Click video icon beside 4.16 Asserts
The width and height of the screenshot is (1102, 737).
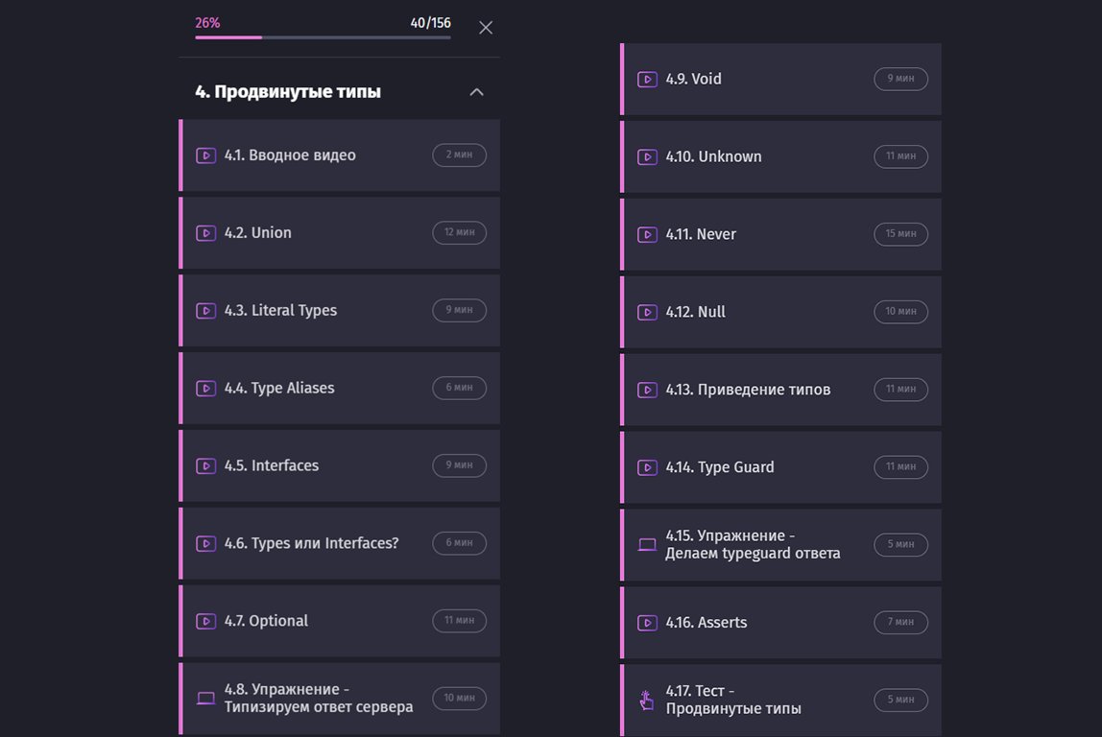[x=647, y=623]
